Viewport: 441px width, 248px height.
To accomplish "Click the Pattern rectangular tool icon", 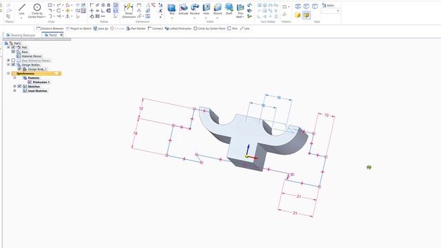I will (x=285, y=7).
